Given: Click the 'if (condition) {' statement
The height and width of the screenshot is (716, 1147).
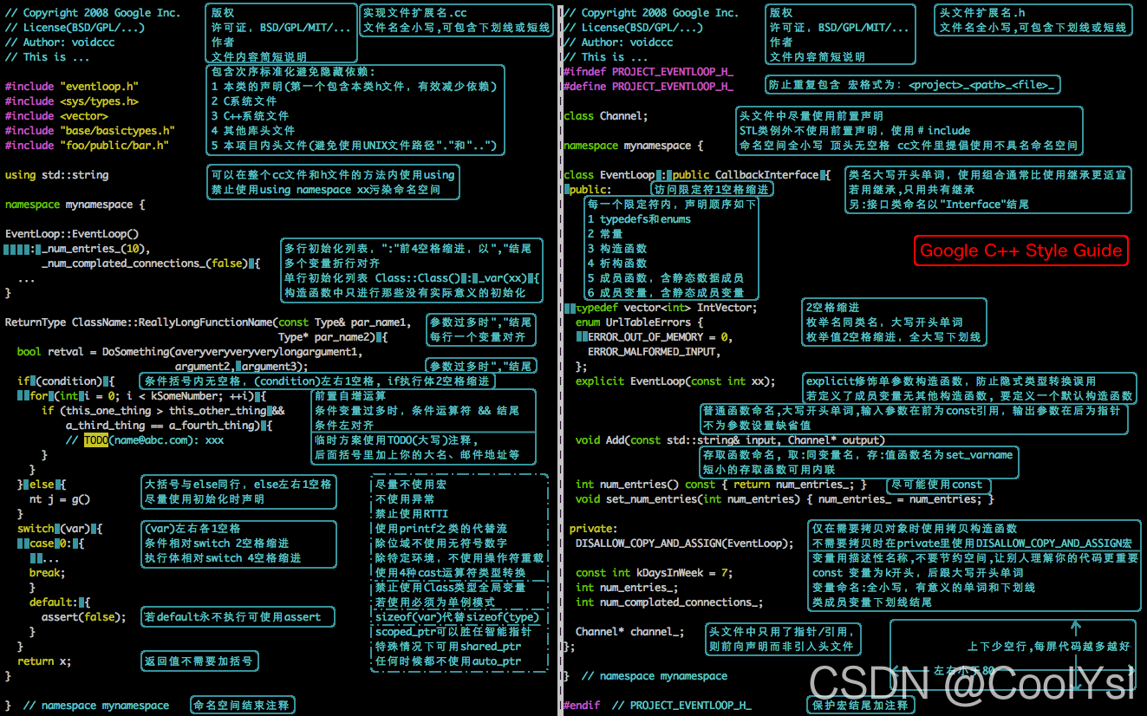Looking at the screenshot, I should click(66, 381).
